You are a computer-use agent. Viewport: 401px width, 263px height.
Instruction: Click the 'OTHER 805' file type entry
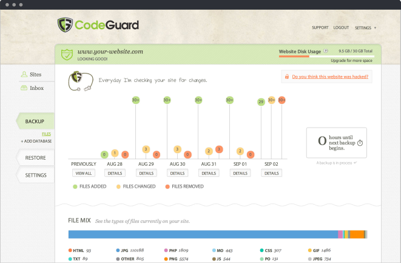[x=130, y=259]
